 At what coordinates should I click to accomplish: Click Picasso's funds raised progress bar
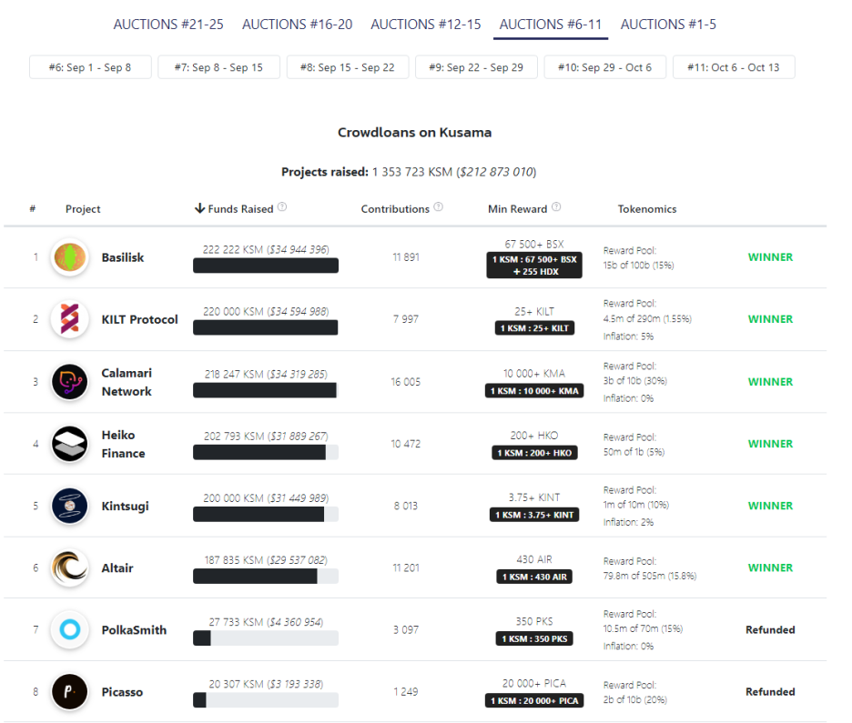266,700
